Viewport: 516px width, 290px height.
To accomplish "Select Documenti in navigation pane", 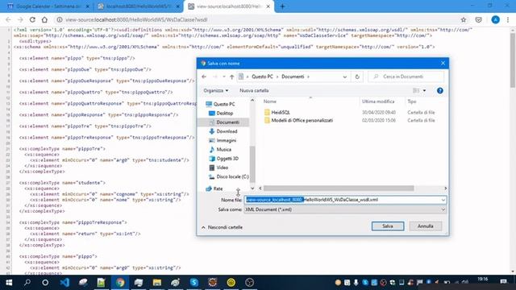I will (x=224, y=122).
